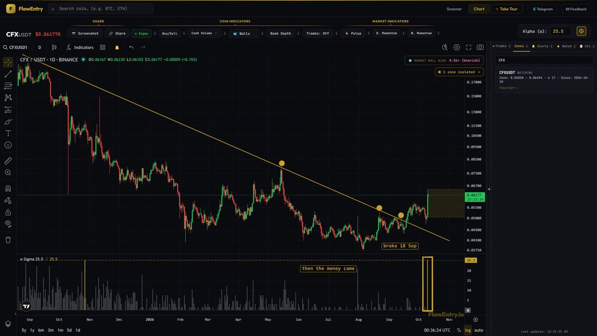The width and height of the screenshot is (597, 336).
Task: Start the Take Tour guide
Action: [507, 9]
